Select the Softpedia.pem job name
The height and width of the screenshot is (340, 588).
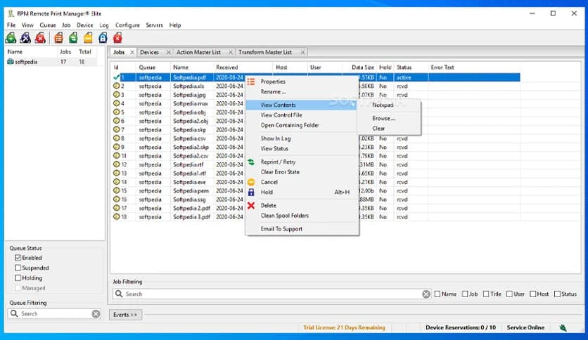tap(191, 191)
